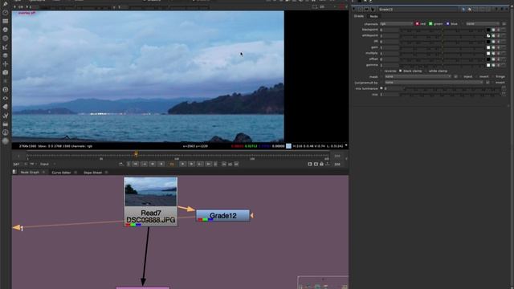514x289 pixels.
Task: Collapse the Grade12 properties with the arrow
Action: 354,9
